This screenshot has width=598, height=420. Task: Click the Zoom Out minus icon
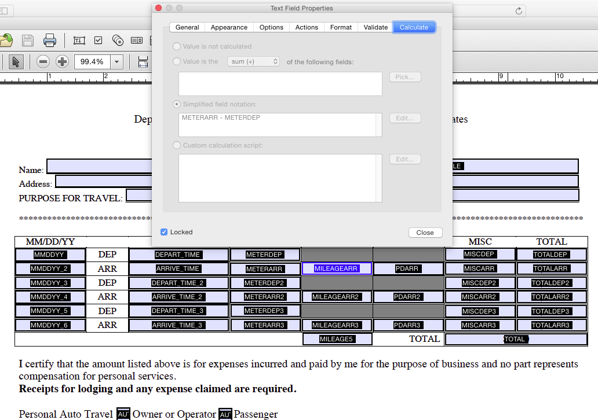pyautogui.click(x=43, y=61)
